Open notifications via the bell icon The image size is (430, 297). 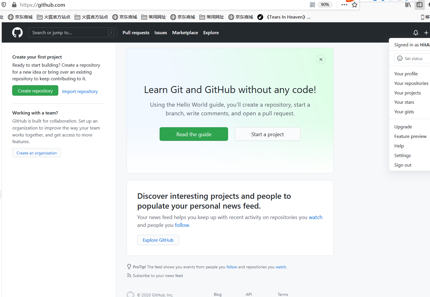click(x=415, y=32)
